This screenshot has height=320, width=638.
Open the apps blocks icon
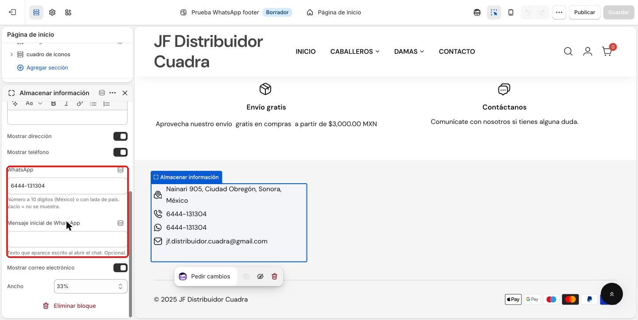[x=68, y=12]
